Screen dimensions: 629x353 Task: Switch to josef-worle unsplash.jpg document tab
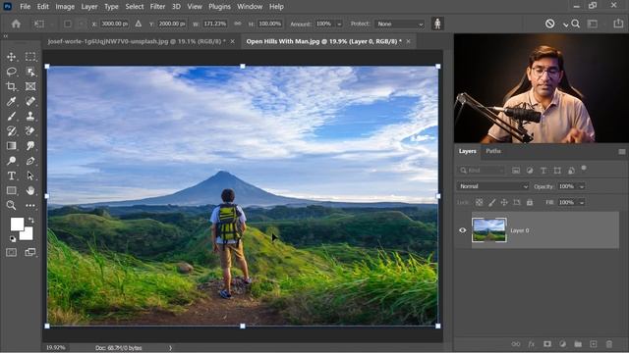137,41
